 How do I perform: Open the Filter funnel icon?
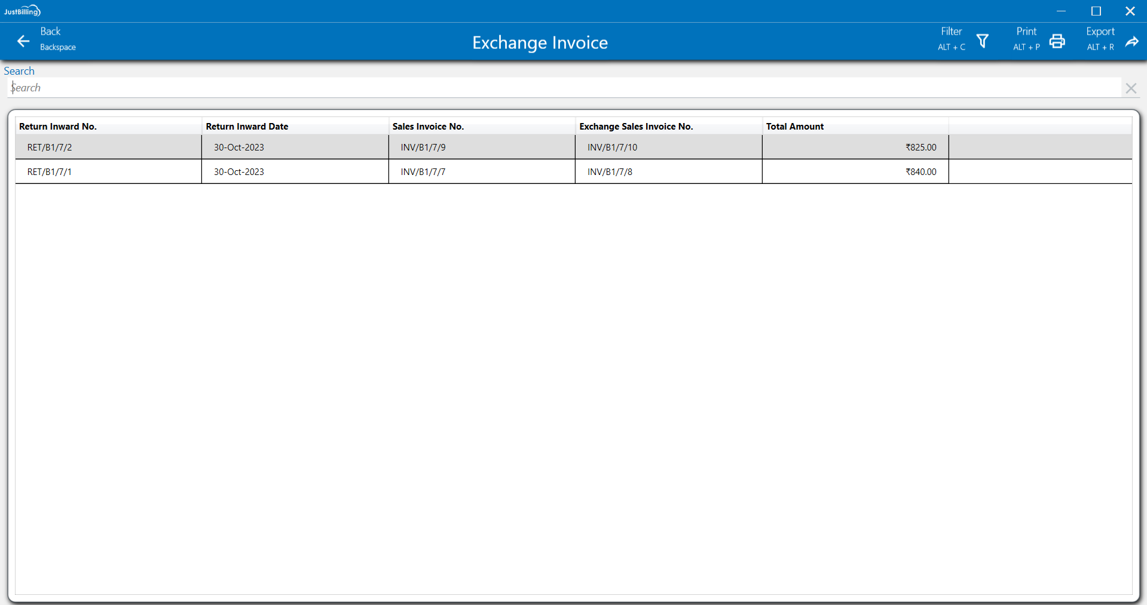click(982, 41)
